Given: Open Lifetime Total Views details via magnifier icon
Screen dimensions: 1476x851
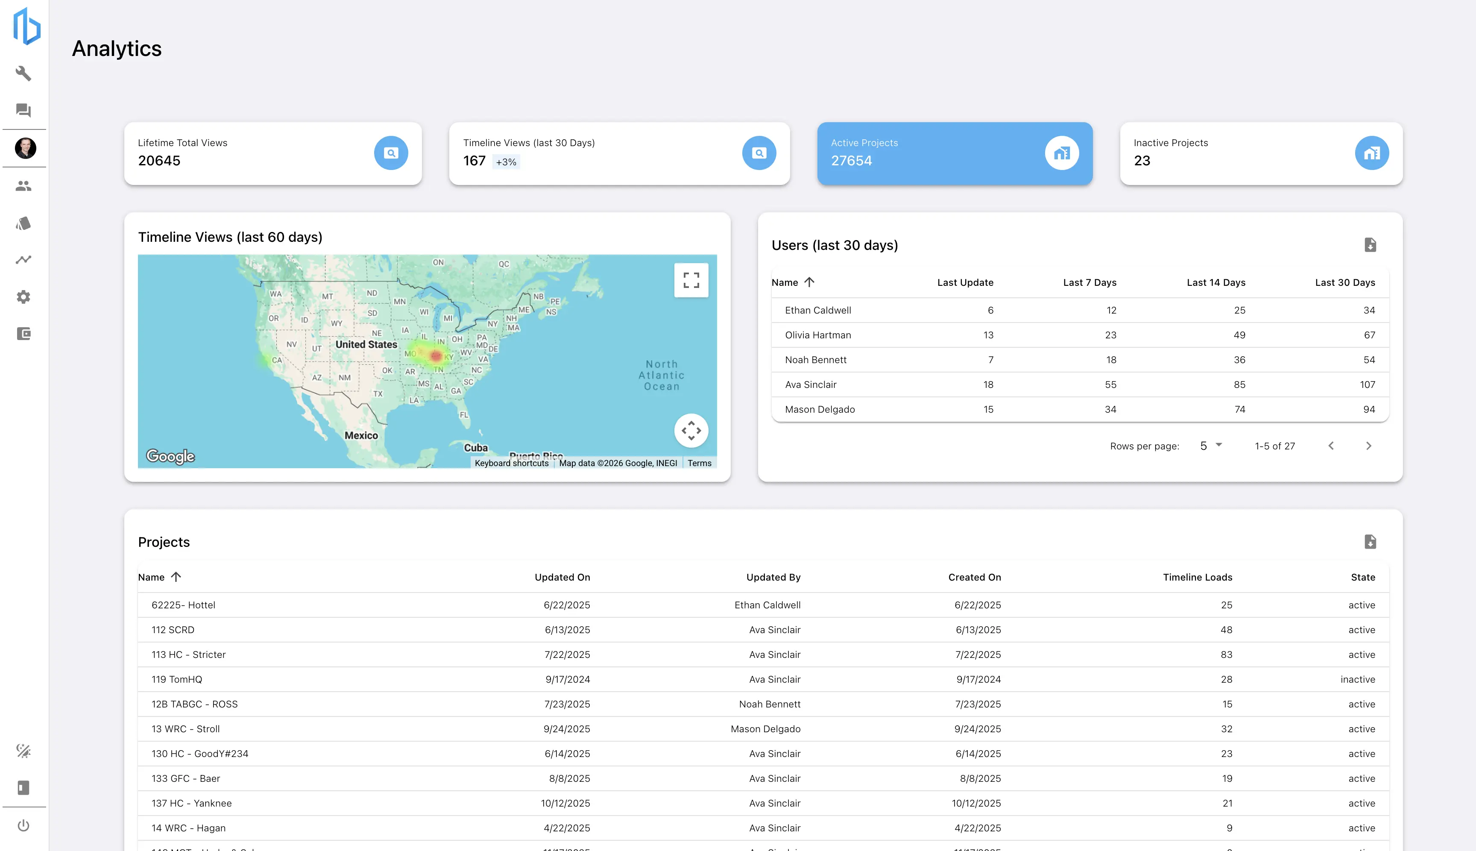Looking at the screenshot, I should click(391, 153).
